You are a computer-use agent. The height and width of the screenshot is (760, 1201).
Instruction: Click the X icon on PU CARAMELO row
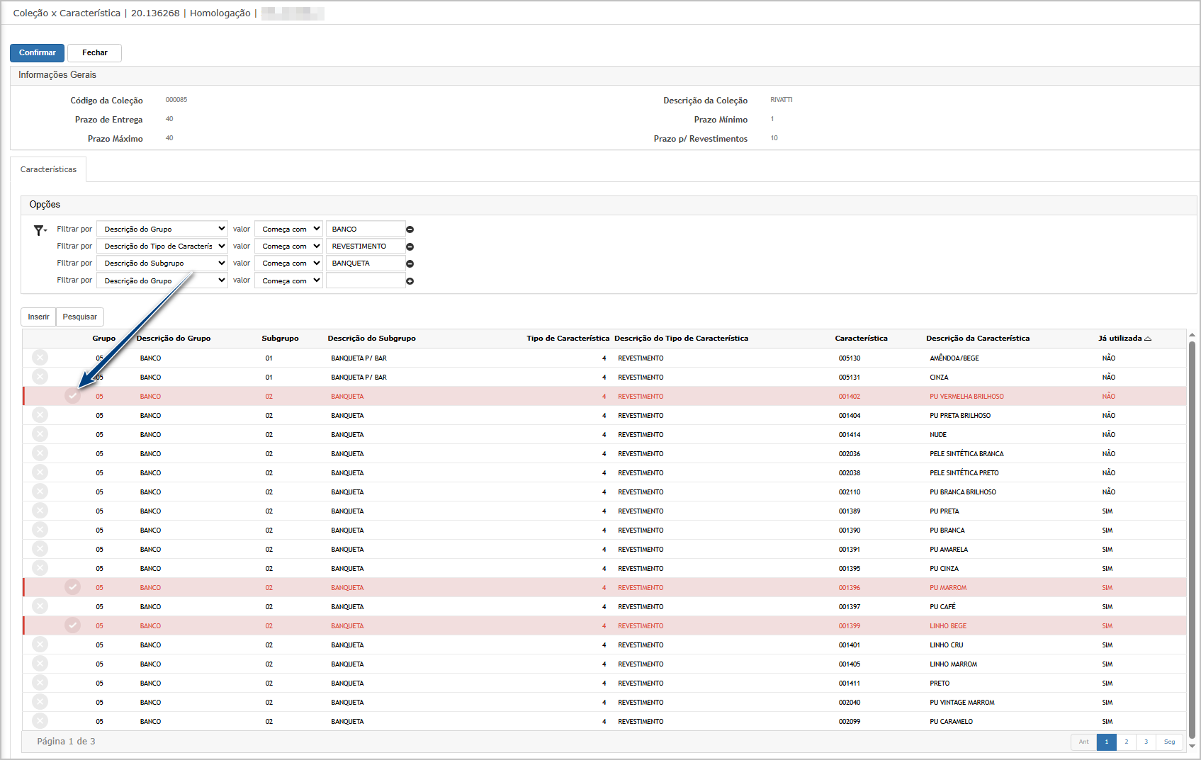pyautogui.click(x=40, y=721)
